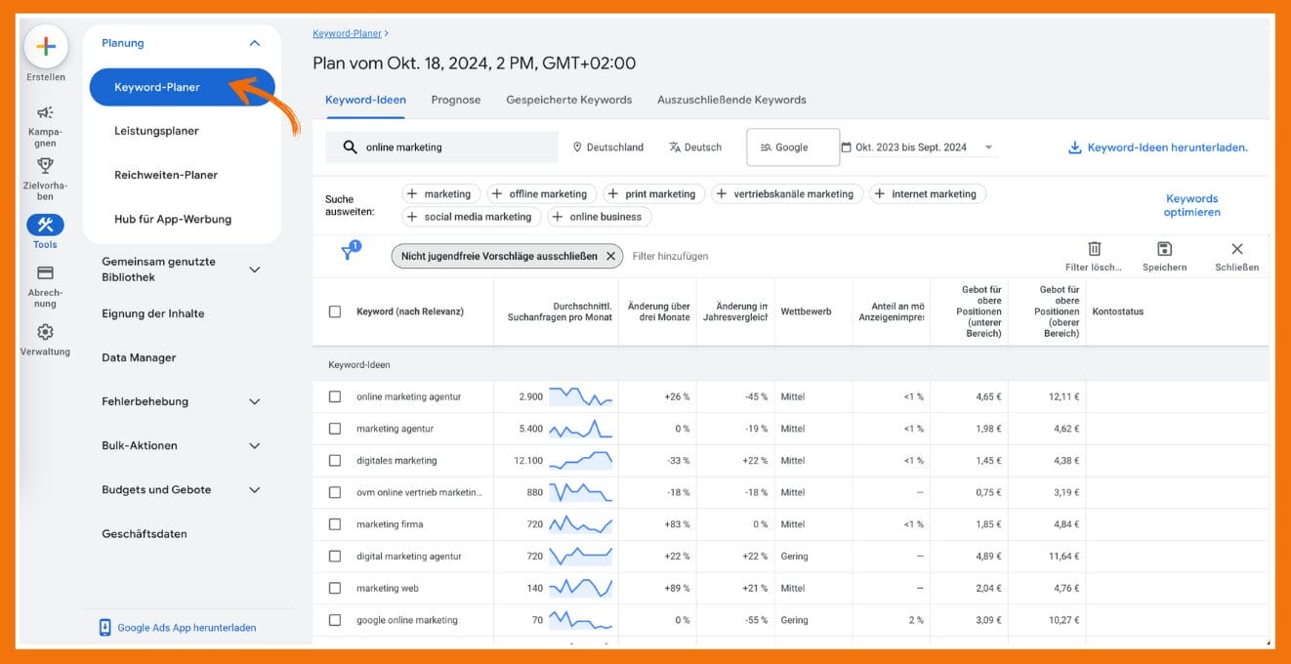Click the 'Keywords optimieren' link
This screenshot has width=1291, height=664.
pos(1191,204)
